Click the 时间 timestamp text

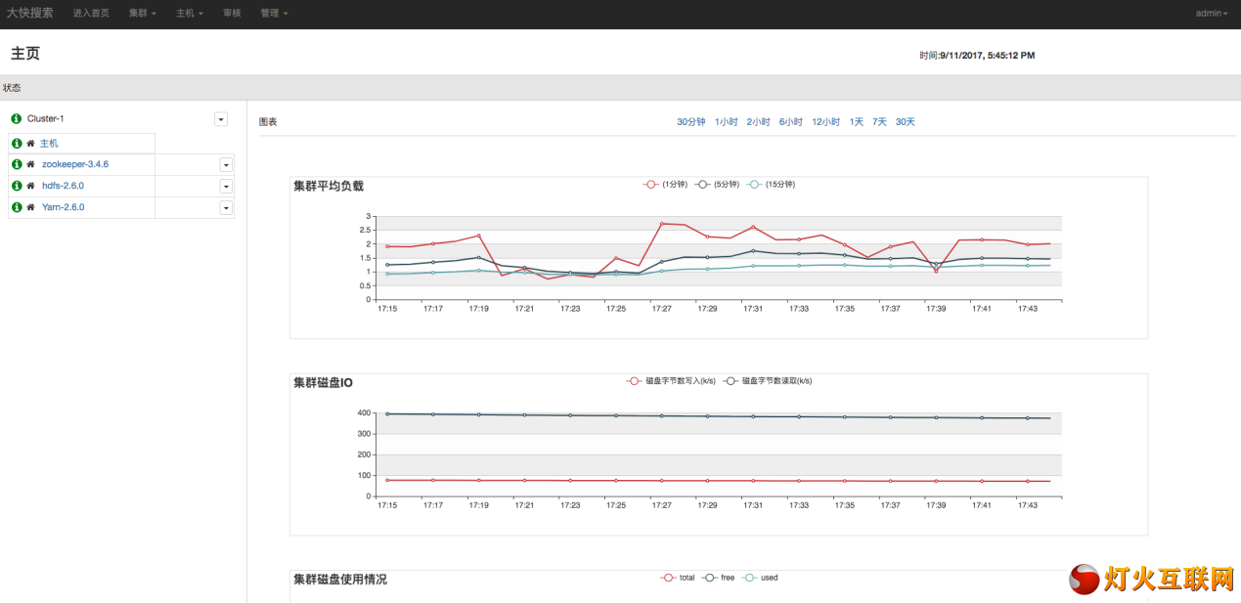(977, 56)
